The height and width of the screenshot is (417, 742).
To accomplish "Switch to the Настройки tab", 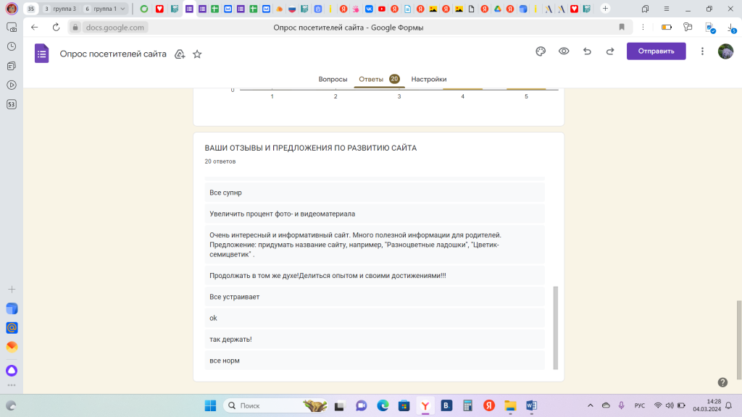I will pyautogui.click(x=429, y=79).
